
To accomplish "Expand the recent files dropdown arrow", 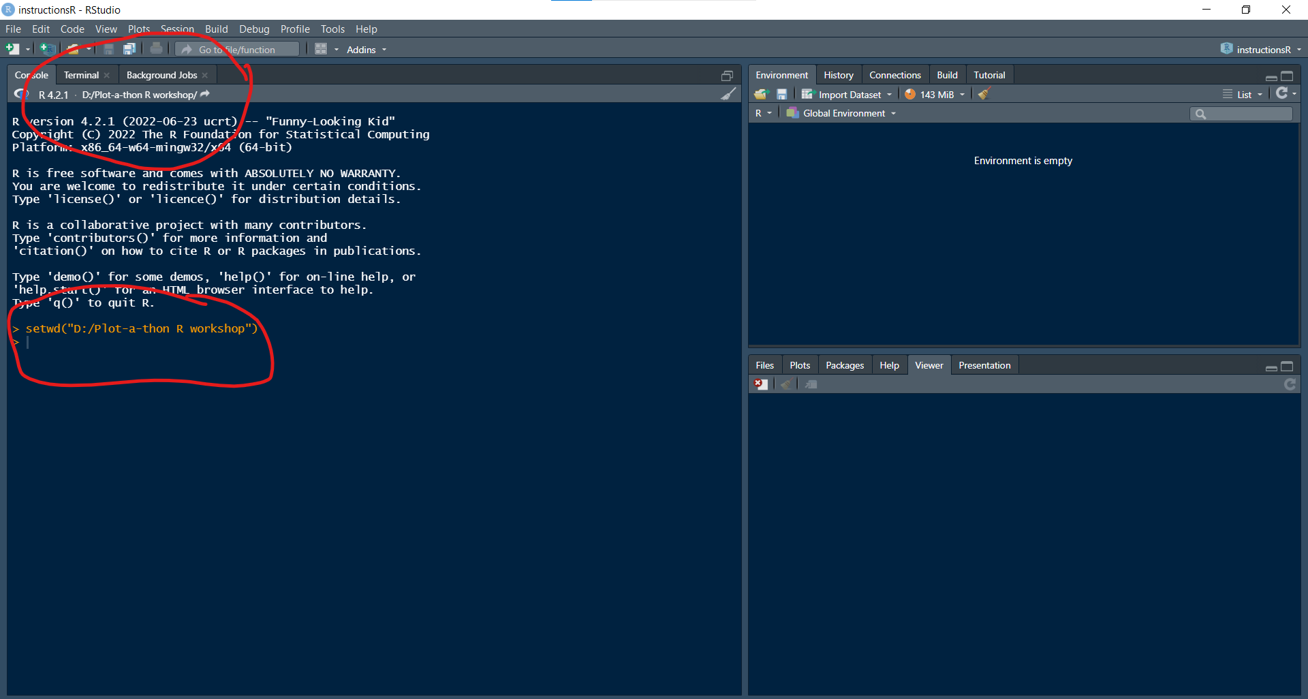I will (x=89, y=49).
